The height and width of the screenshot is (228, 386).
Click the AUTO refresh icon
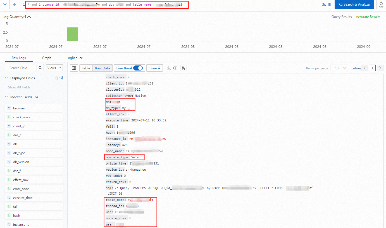point(381,4)
